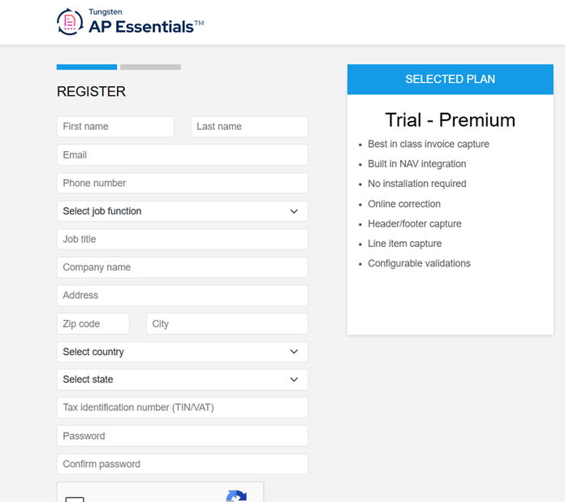The width and height of the screenshot is (565, 502).
Task: Click the Zip code field
Action: coord(93,323)
